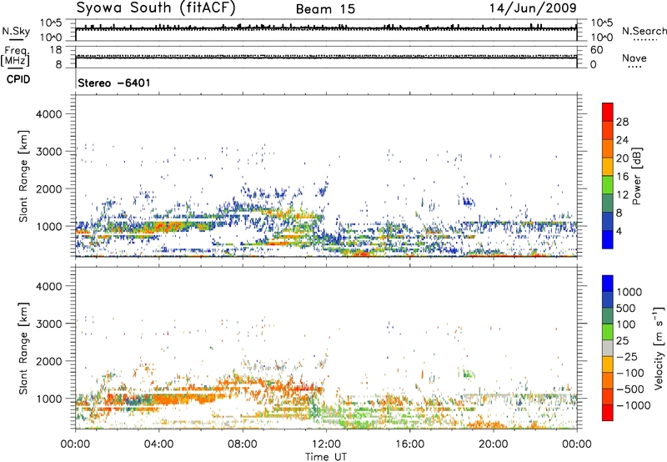Click the '2000' tick of the velocity panel
The image size is (667, 462).
pos(48,361)
